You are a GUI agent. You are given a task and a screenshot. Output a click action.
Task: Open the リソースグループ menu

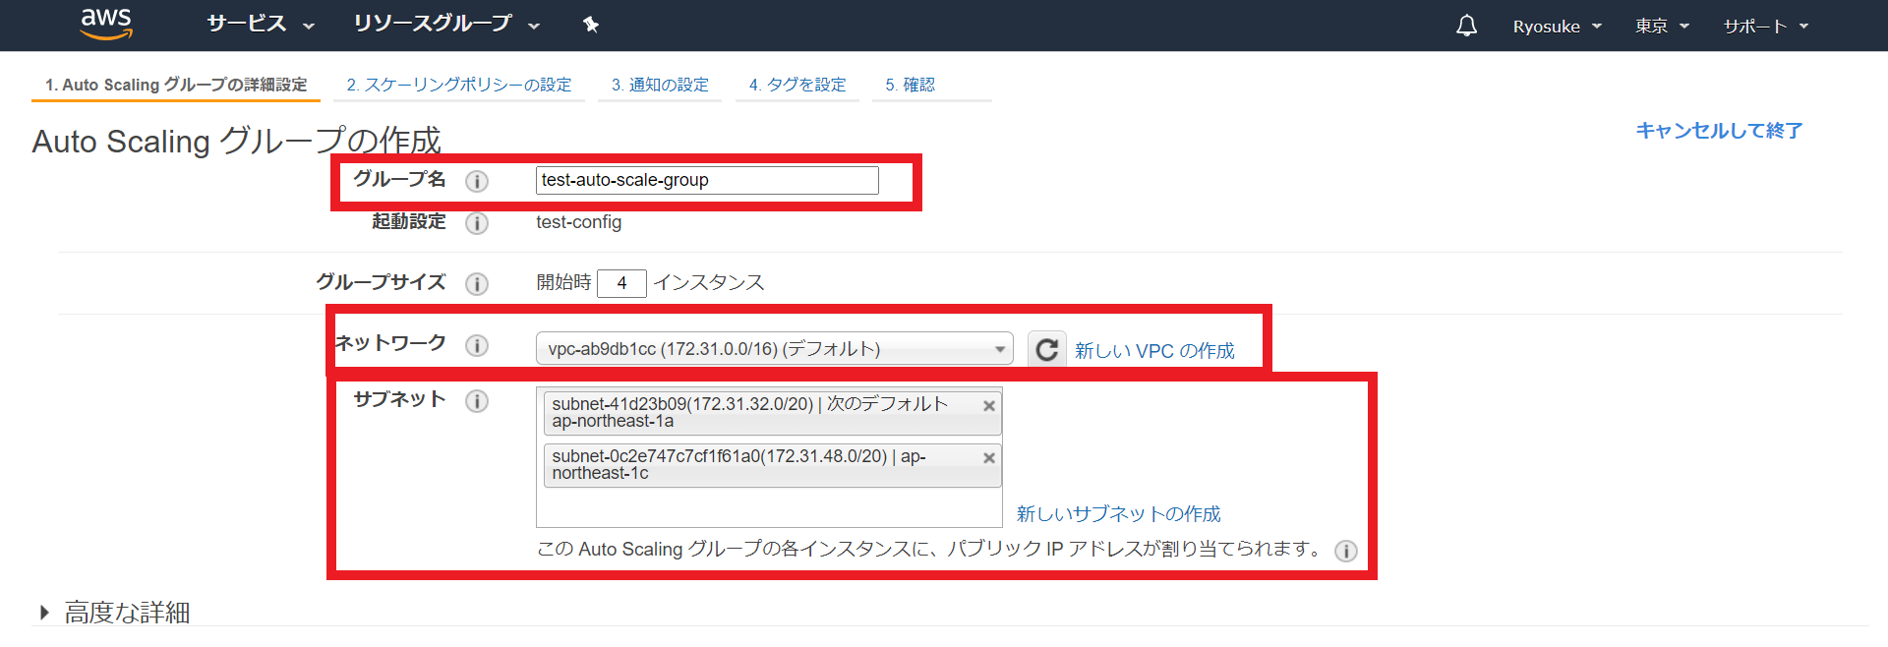click(x=446, y=24)
